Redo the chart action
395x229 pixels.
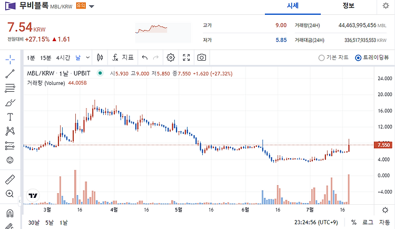pos(156,58)
